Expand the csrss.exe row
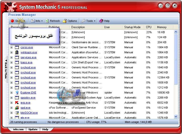This screenshot has height=134, width=182. pyautogui.click(x=12, y=47)
